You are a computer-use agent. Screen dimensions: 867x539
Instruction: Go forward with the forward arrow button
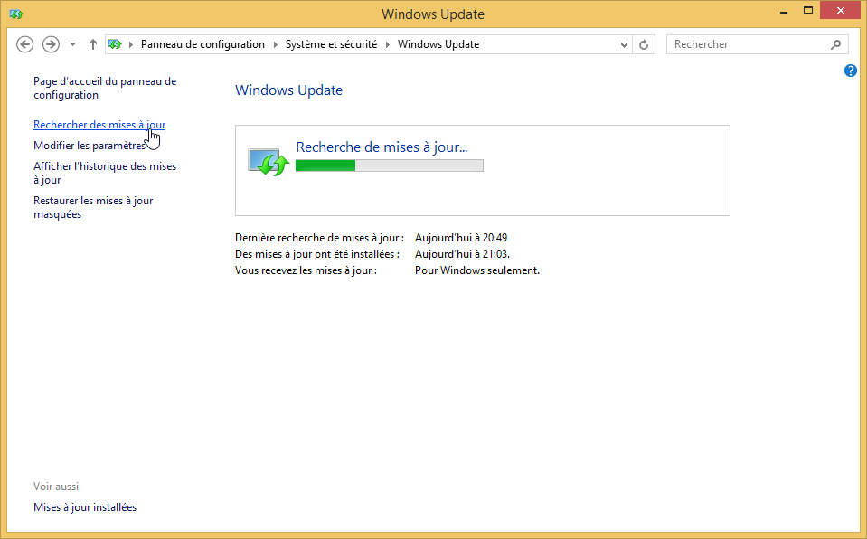tap(51, 44)
